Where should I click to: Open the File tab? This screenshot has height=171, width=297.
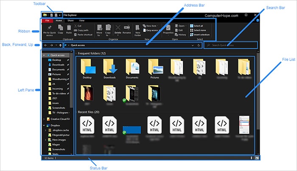(x=48, y=21)
